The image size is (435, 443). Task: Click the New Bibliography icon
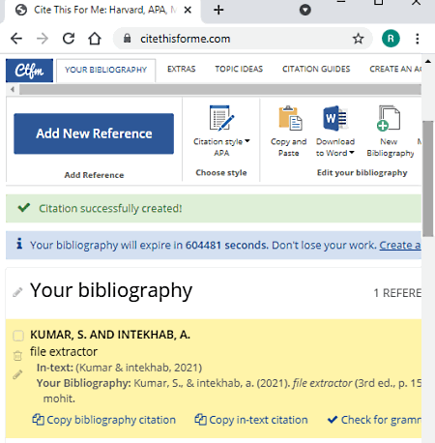[389, 118]
